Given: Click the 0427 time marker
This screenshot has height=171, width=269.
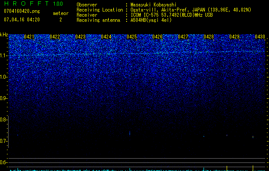Looking at the screenshot, I should (183, 37).
